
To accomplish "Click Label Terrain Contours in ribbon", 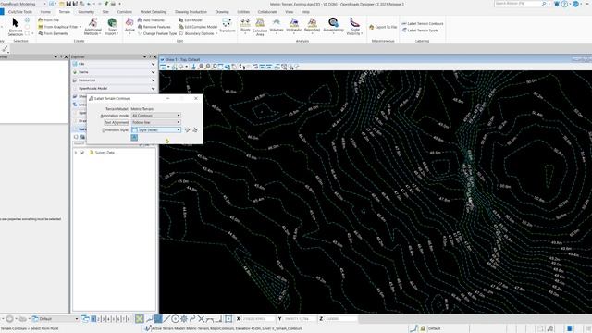I will point(422,23).
